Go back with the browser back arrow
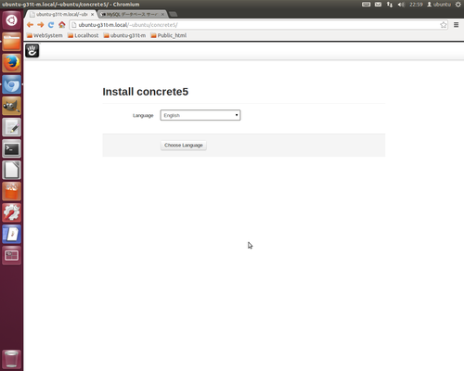This screenshot has width=464, height=371. [x=30, y=25]
